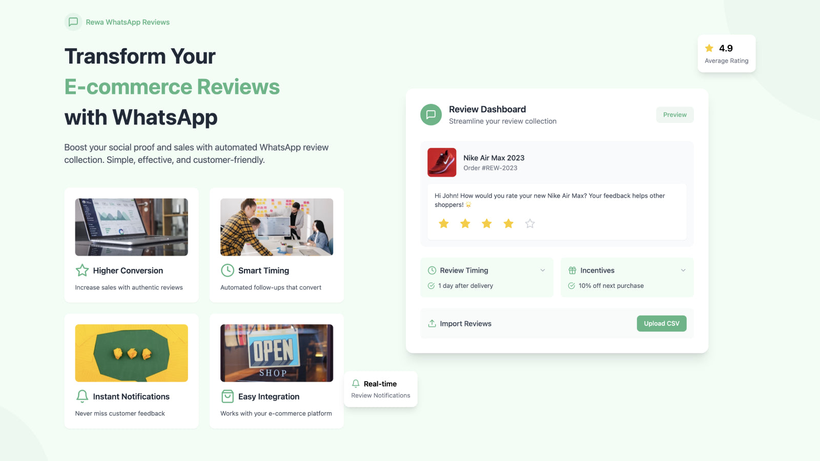Select the green chat icon beside Review Dashboard
The width and height of the screenshot is (820, 461).
point(431,115)
